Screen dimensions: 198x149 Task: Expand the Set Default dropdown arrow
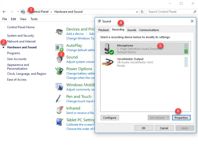(x=168, y=118)
